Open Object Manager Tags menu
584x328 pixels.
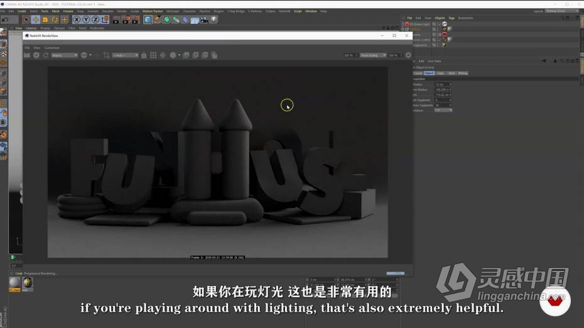[452, 18]
